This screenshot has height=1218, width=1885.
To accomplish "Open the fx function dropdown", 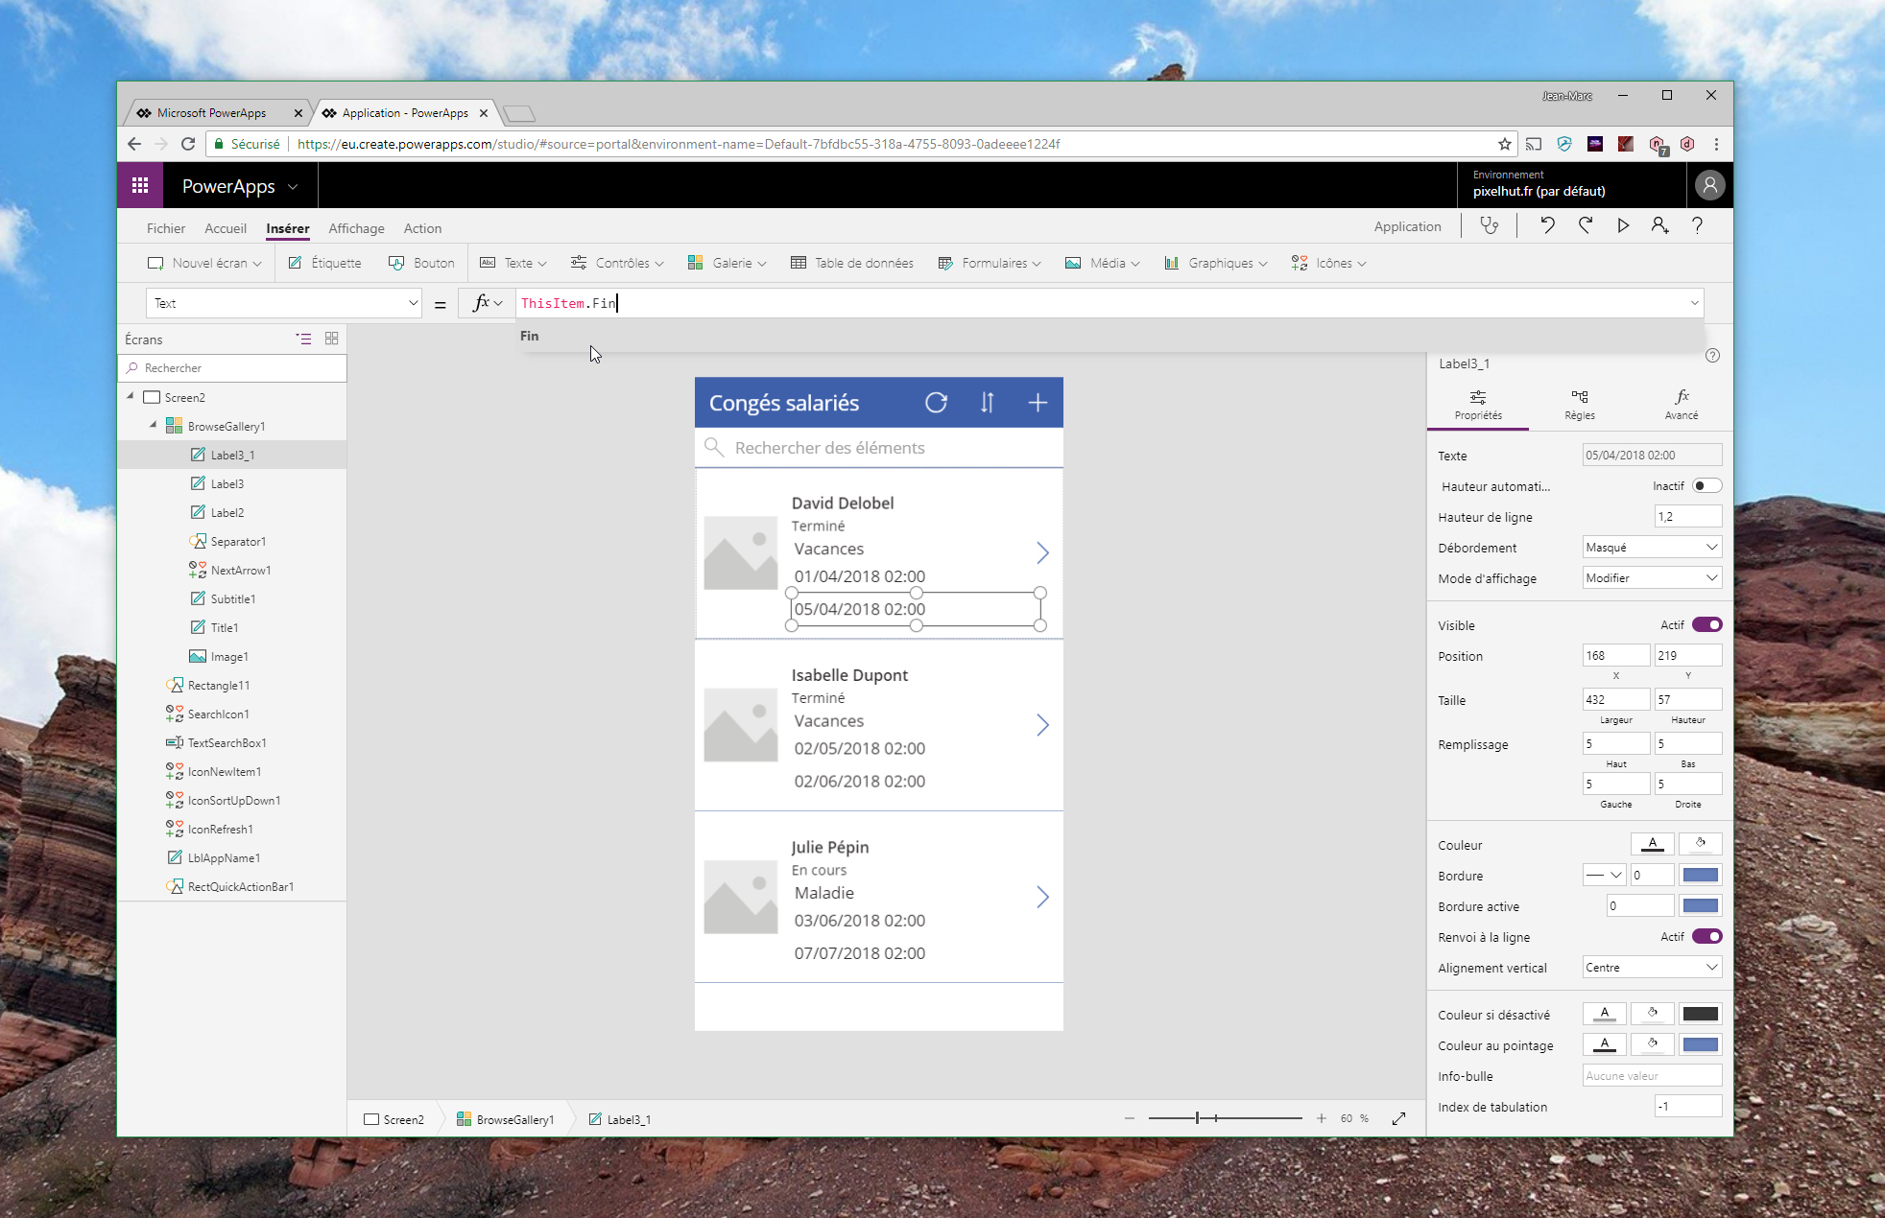I will coord(488,303).
